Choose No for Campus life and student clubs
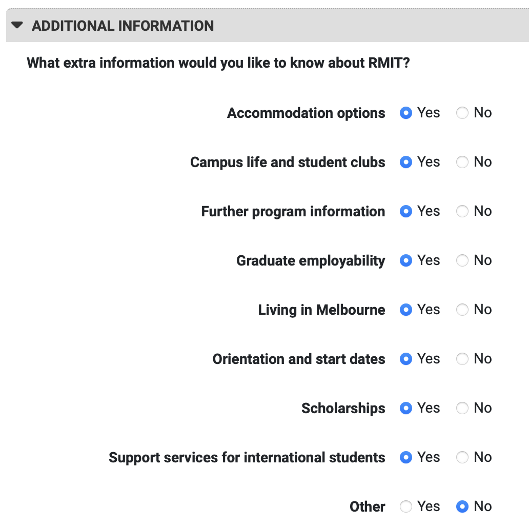The width and height of the screenshot is (529, 528). (x=462, y=162)
